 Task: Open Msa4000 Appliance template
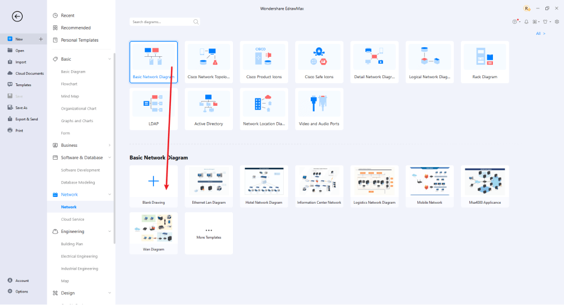(485, 186)
